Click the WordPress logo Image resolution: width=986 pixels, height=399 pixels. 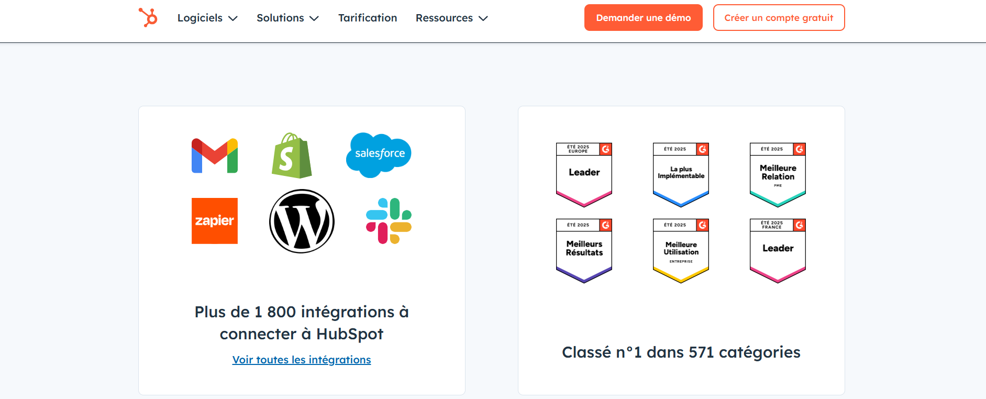302,221
